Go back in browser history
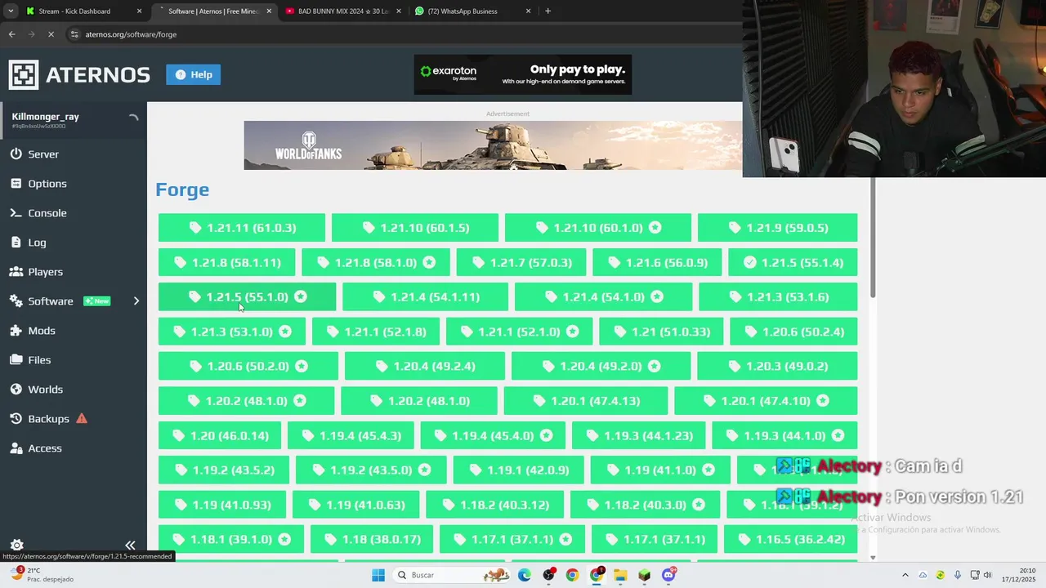The image size is (1046, 588). coord(11,34)
